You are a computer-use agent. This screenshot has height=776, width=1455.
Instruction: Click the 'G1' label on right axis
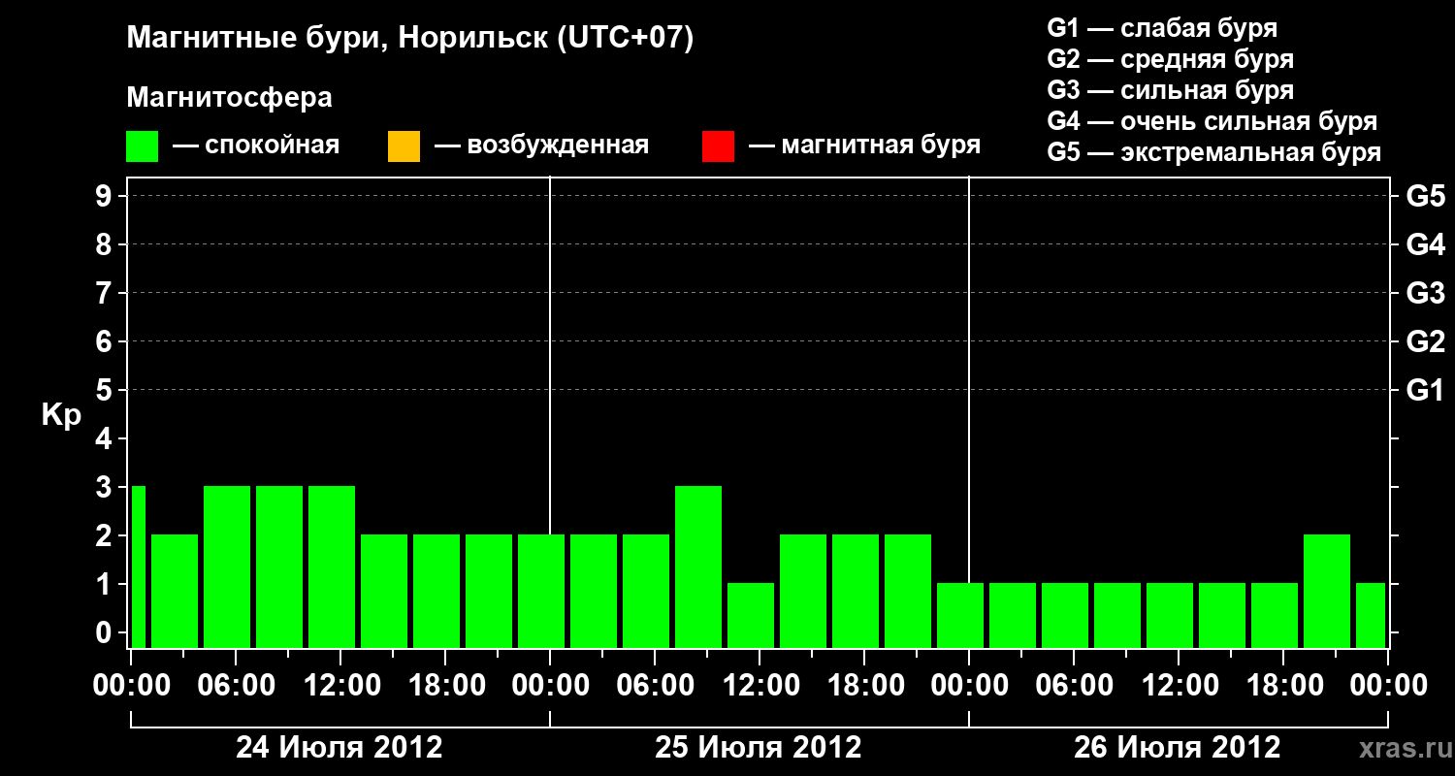(1425, 391)
